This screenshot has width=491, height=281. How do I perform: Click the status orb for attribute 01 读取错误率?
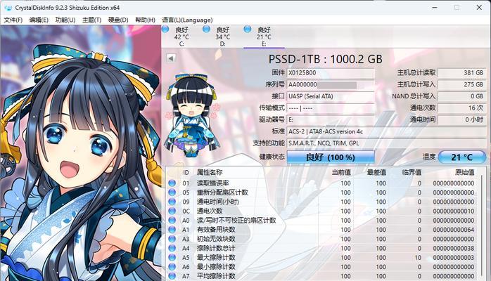coord(172,183)
